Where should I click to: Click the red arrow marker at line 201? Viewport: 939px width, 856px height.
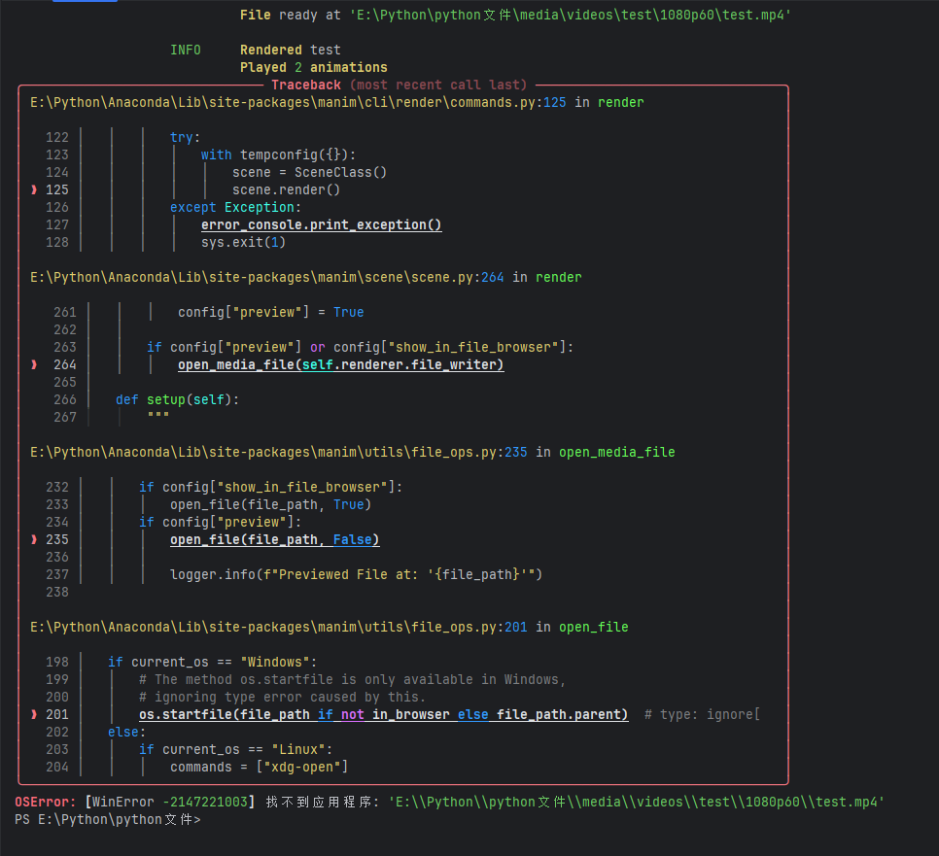(34, 714)
